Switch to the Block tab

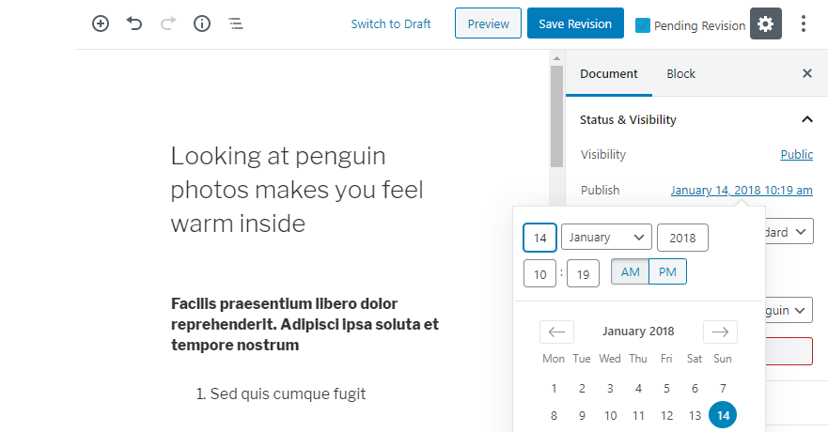(681, 73)
